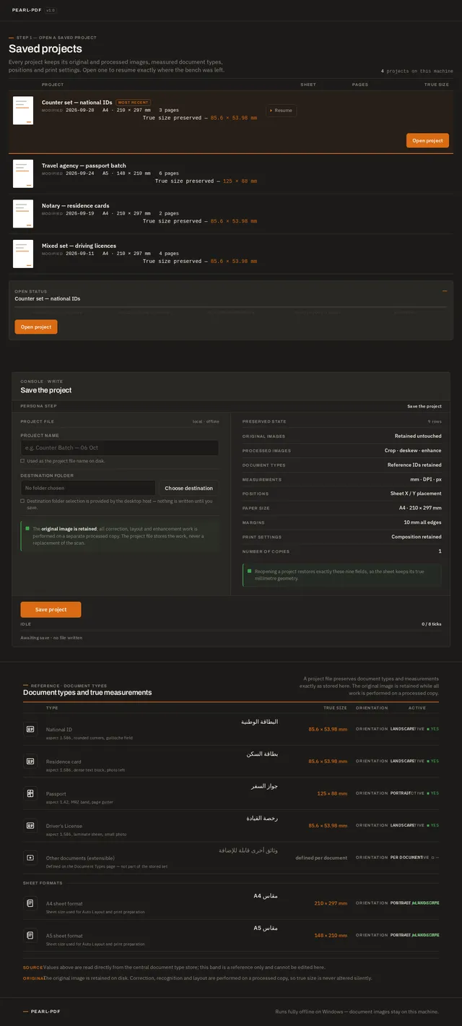Image resolution: width=462 pixels, height=1026 pixels.
Task: Open Counter set national IDs thumbnail
Action: pos(23,111)
